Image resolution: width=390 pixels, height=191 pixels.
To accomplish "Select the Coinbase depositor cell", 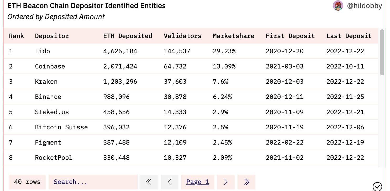I will (50, 66).
